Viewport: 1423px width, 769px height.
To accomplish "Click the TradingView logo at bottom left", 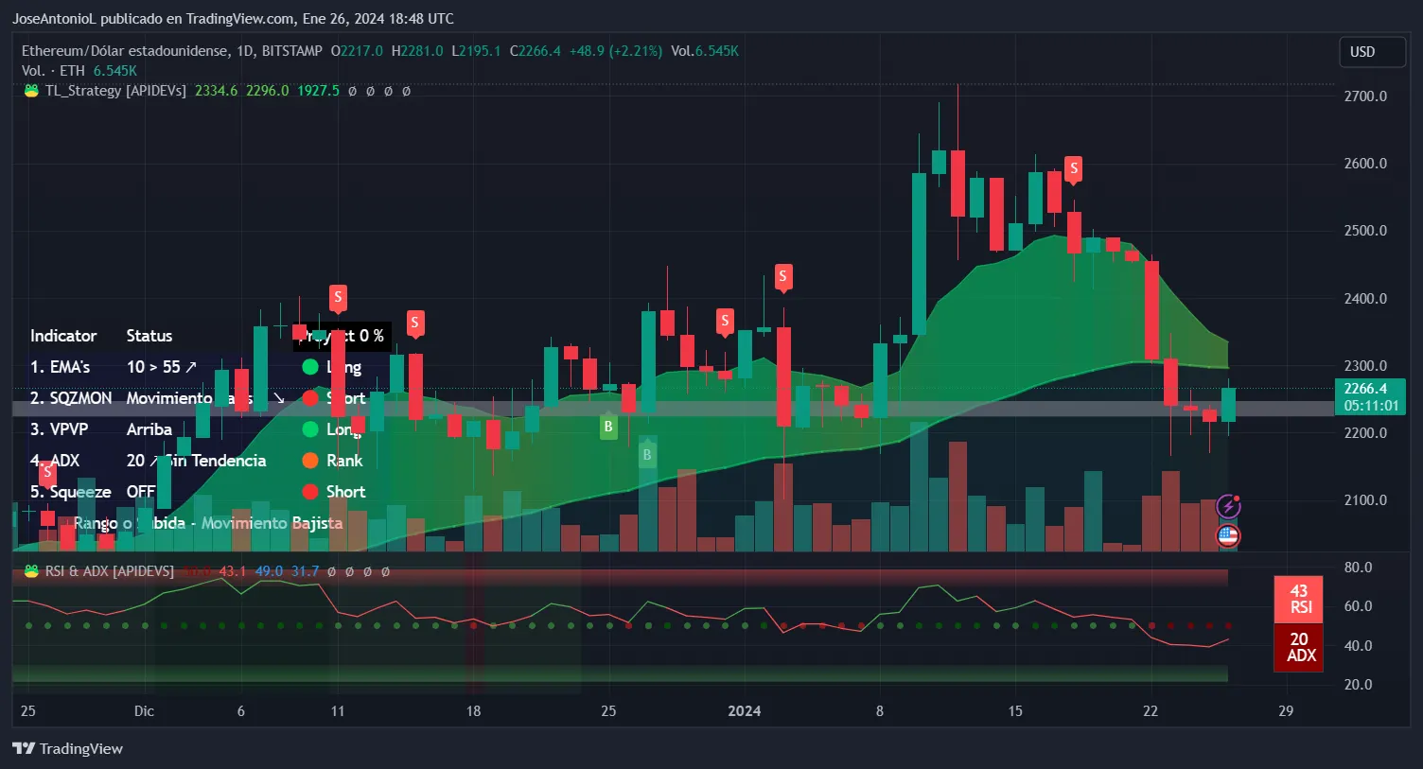I will point(67,748).
